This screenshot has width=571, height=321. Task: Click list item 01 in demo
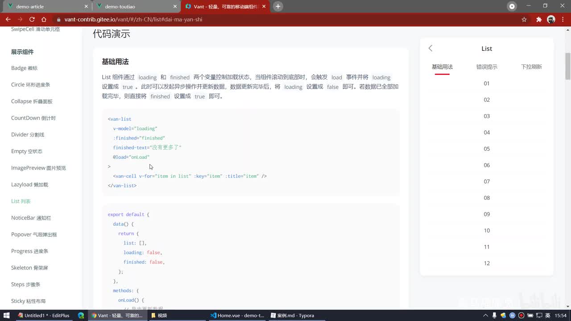click(x=487, y=83)
